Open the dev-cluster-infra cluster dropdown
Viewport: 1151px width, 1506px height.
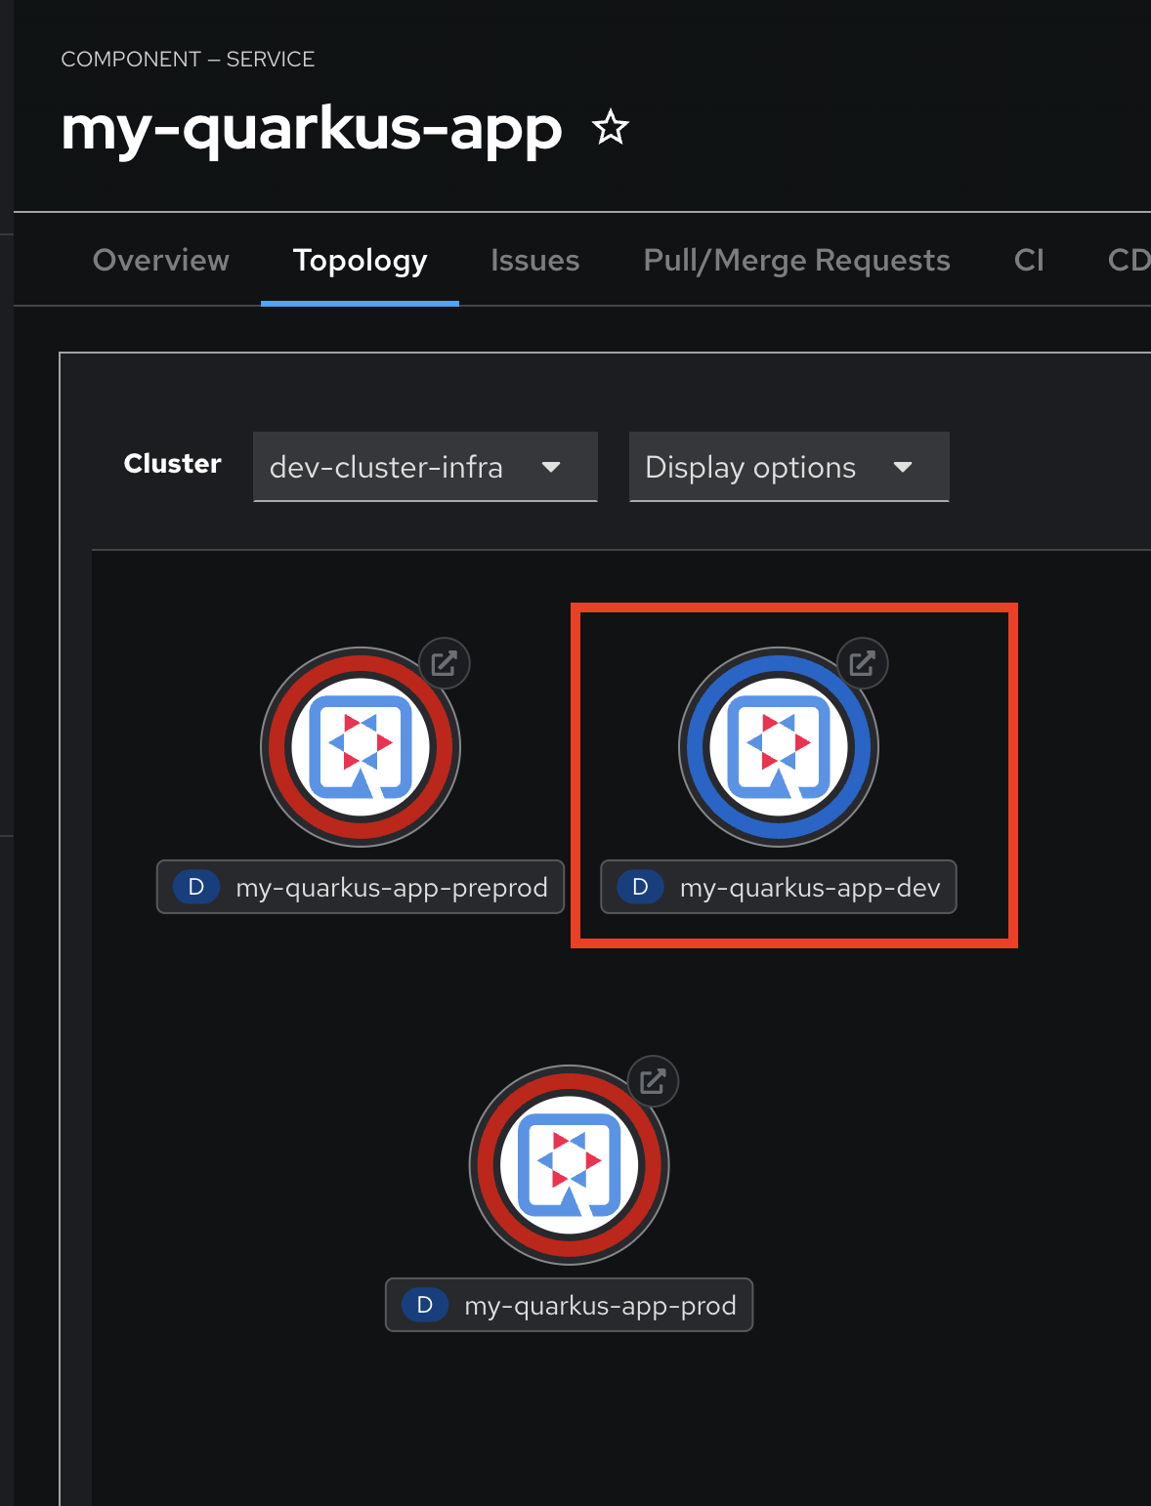coord(425,467)
